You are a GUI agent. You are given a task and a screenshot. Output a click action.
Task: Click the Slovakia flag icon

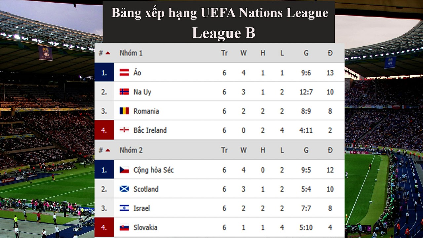coord(124,227)
